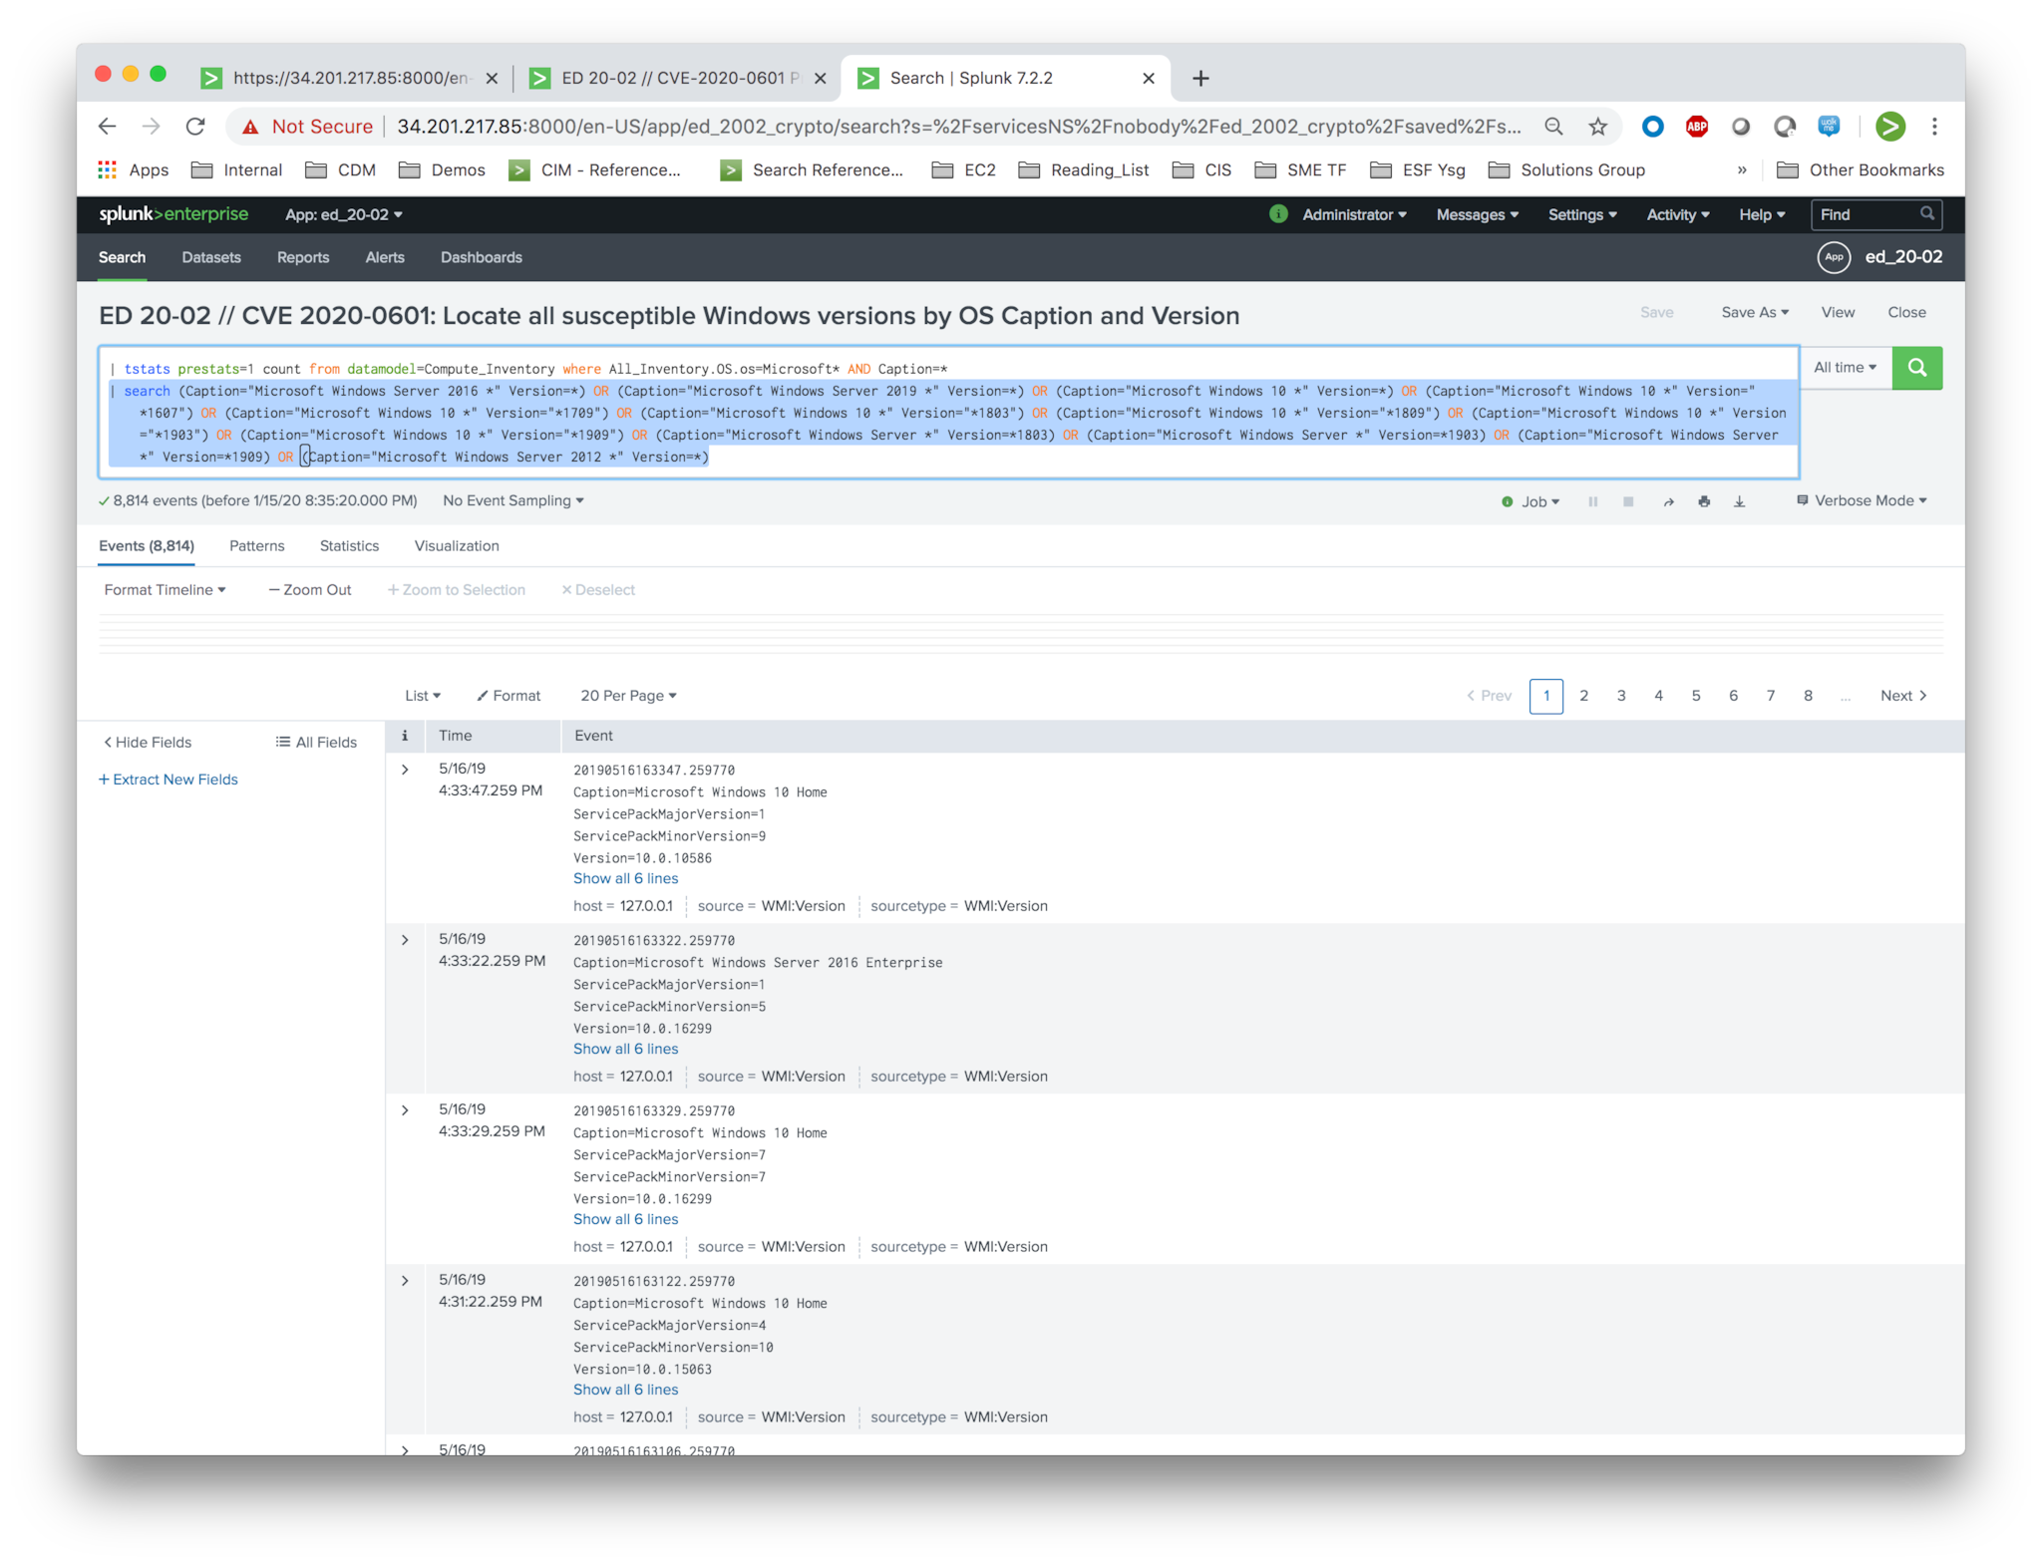Show all 6 lines of Server 2016 event
2042x1565 pixels.
click(625, 1049)
